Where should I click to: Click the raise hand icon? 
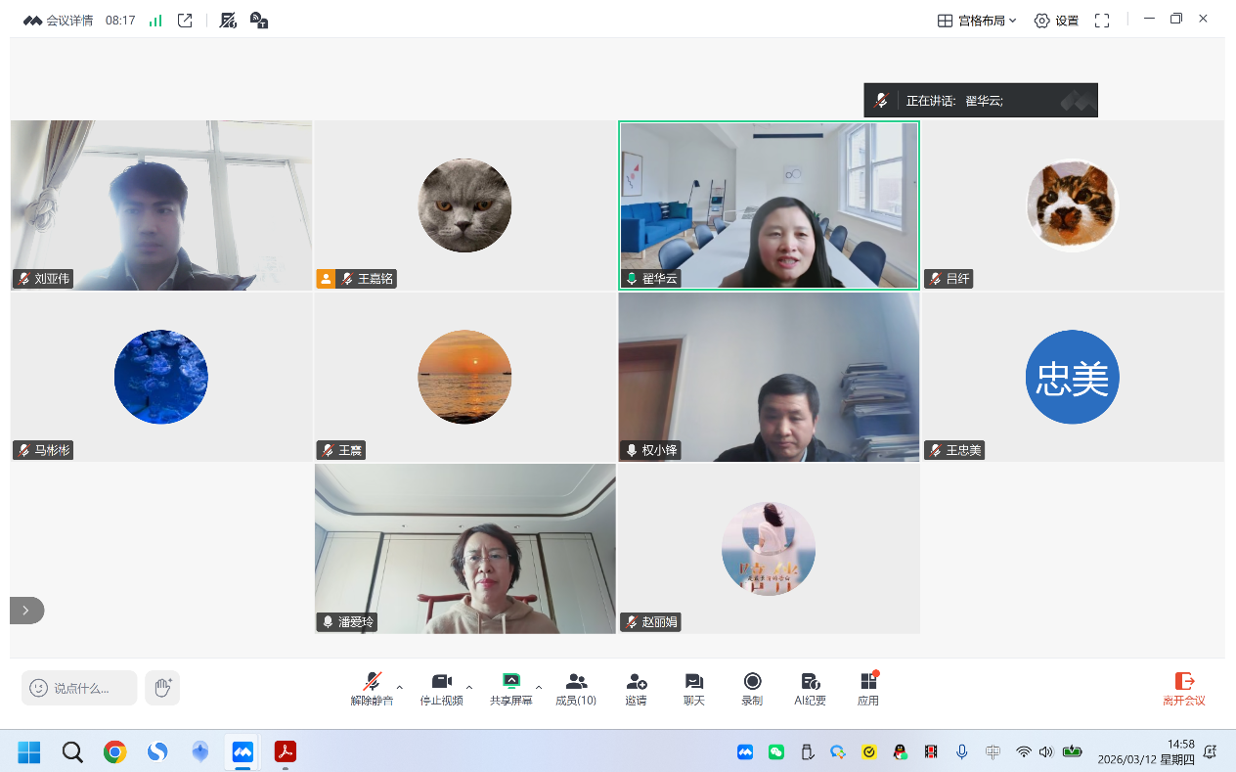pos(162,688)
